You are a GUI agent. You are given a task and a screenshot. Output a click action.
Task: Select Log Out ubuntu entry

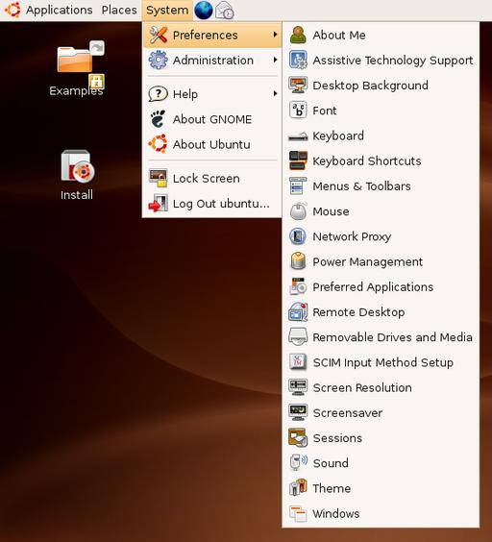coord(212,204)
